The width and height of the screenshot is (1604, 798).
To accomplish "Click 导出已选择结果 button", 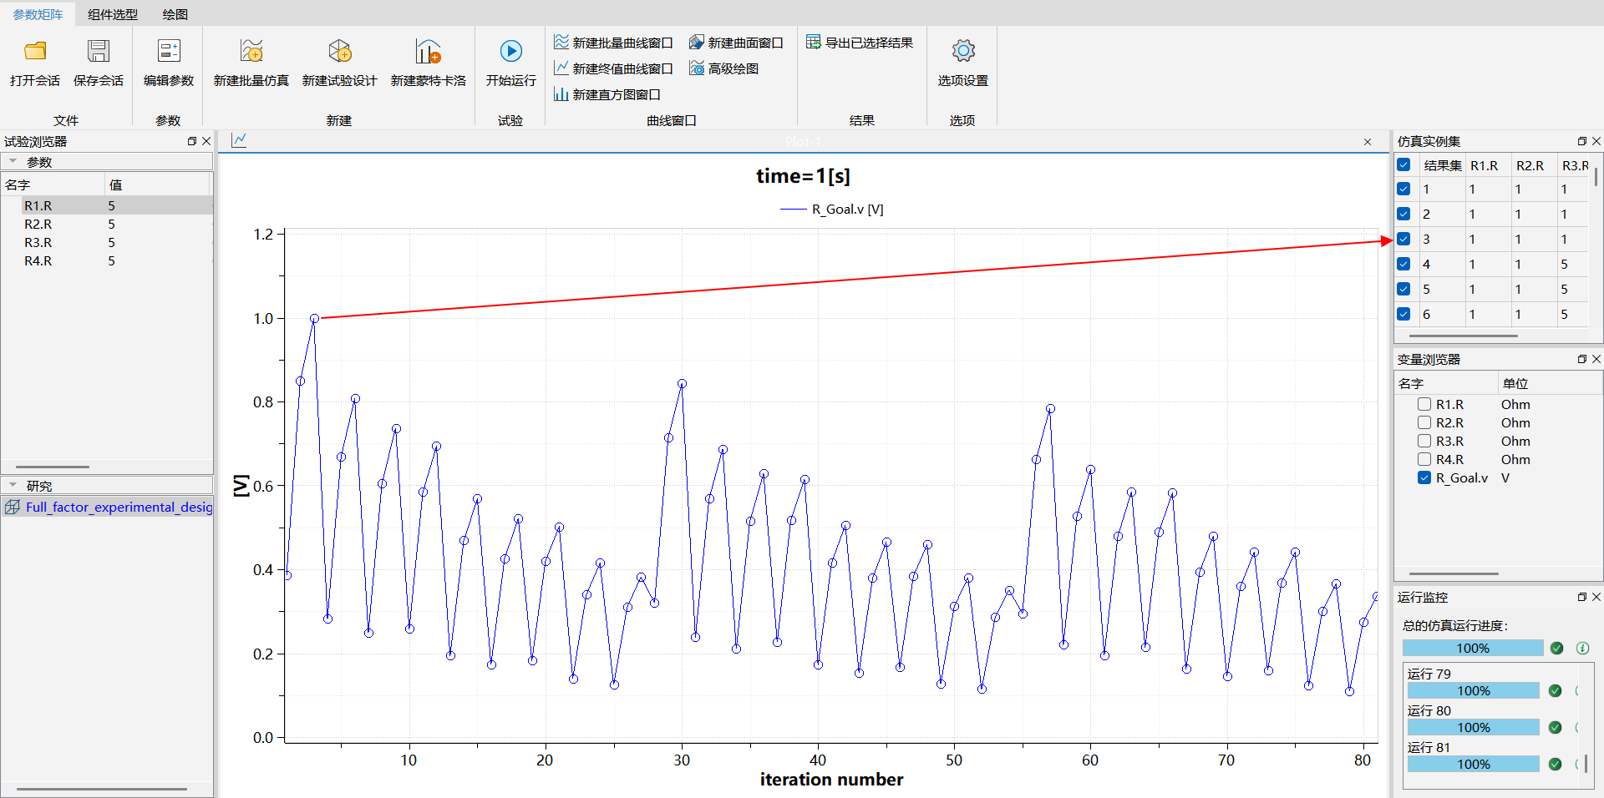I will (x=860, y=43).
